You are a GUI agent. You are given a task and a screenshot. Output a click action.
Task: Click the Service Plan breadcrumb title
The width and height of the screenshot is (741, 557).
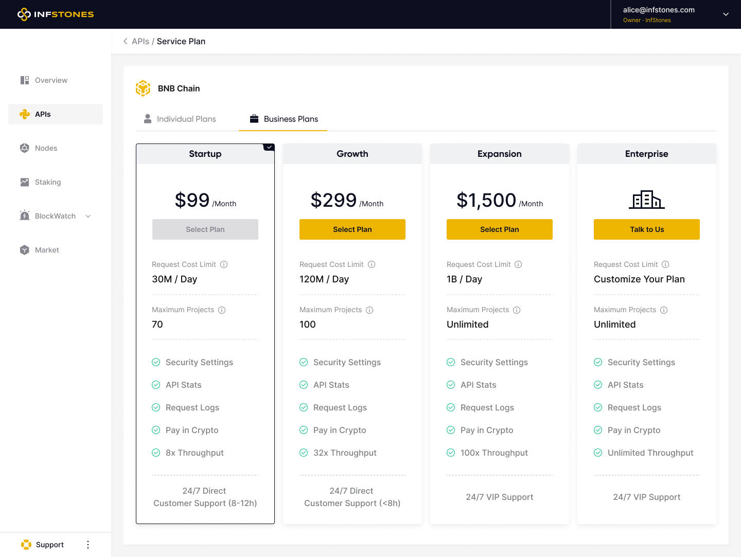tap(181, 41)
